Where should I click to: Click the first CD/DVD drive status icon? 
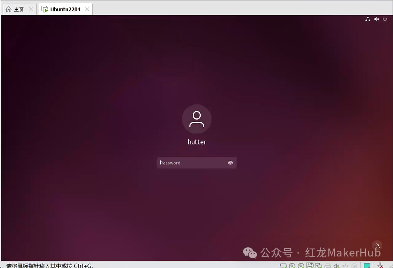pyautogui.click(x=292, y=265)
